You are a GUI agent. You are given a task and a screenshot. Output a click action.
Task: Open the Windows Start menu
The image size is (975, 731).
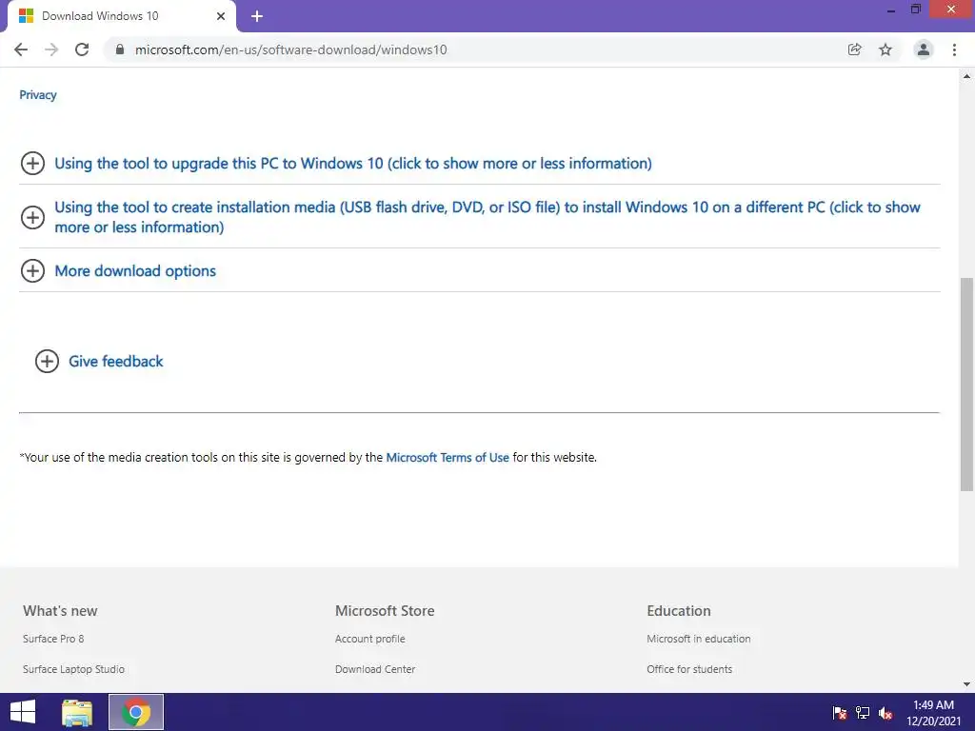23,712
